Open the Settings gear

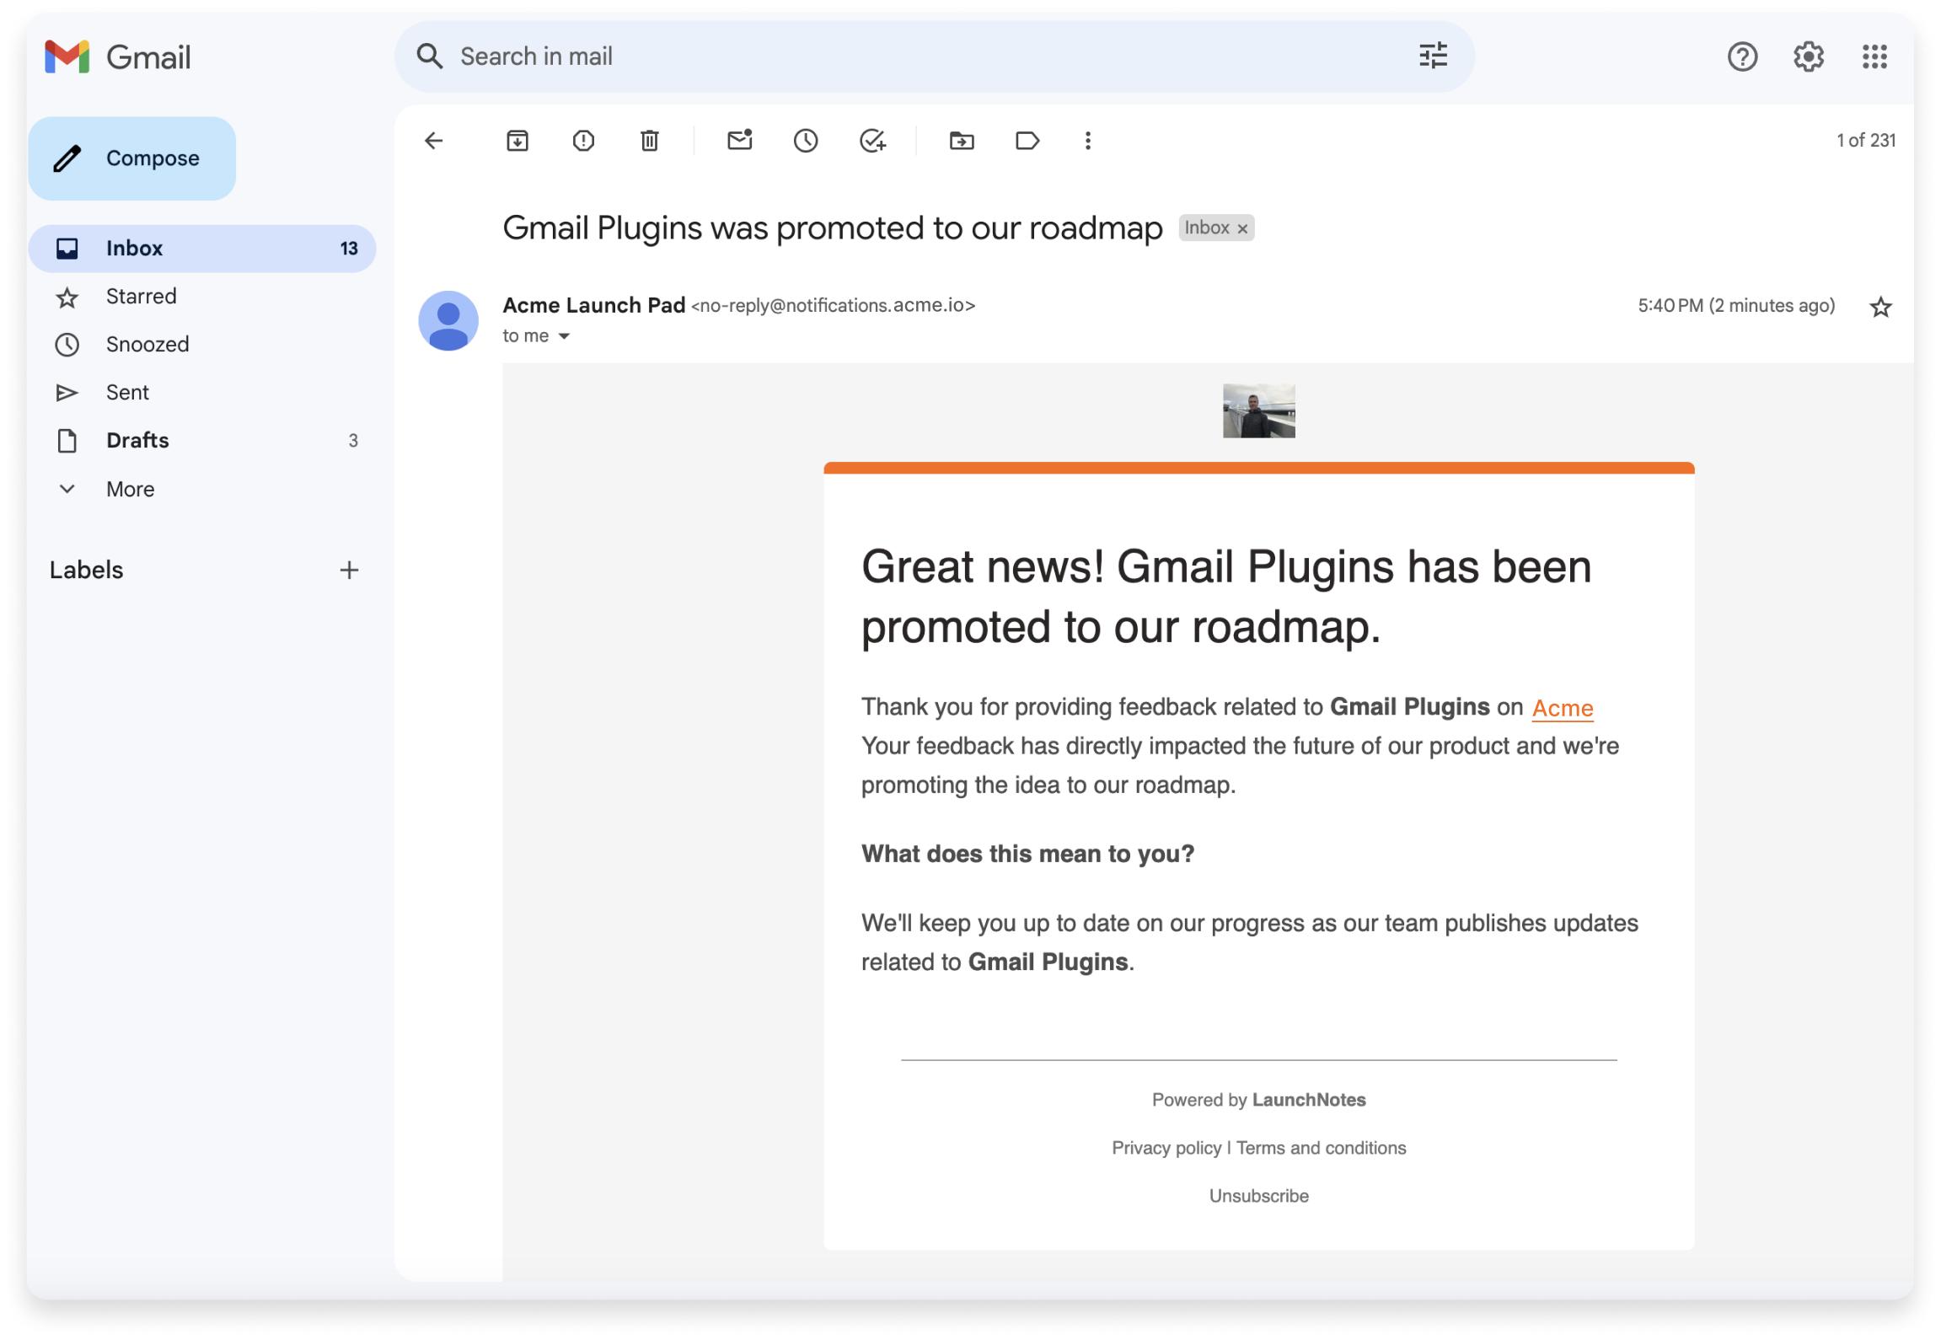tap(1807, 56)
